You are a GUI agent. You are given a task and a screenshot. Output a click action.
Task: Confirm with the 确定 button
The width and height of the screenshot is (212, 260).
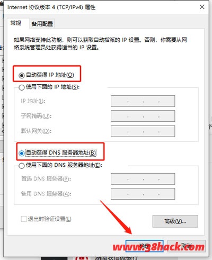tap(144, 246)
